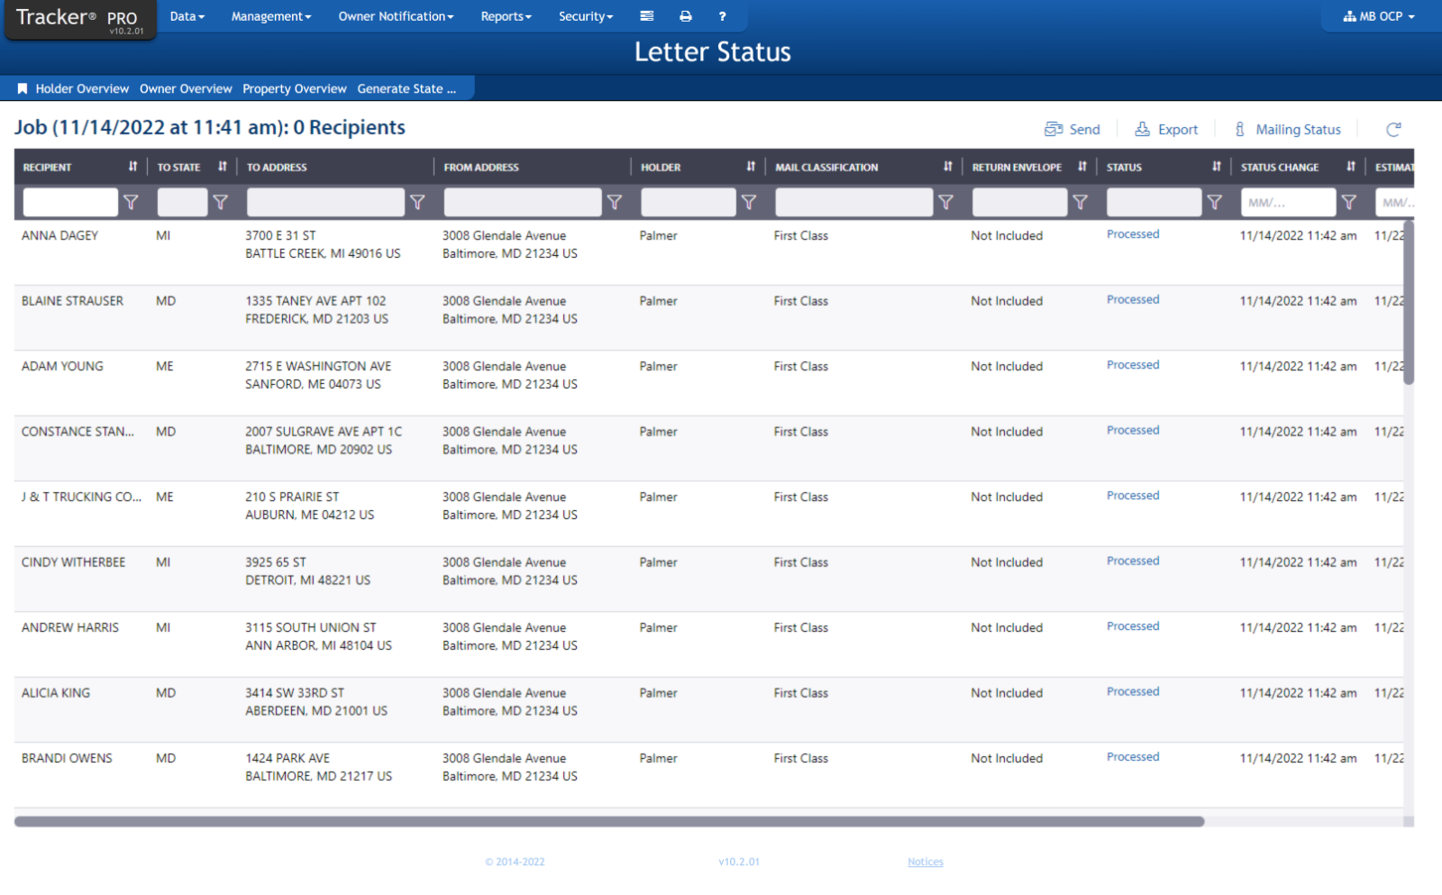Click the Notices link in the footer
The height and width of the screenshot is (895, 1442).
[x=925, y=861]
